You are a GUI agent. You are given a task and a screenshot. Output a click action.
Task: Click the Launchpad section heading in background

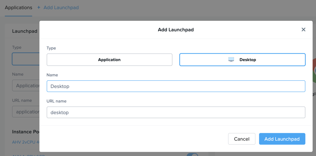click(x=24, y=31)
